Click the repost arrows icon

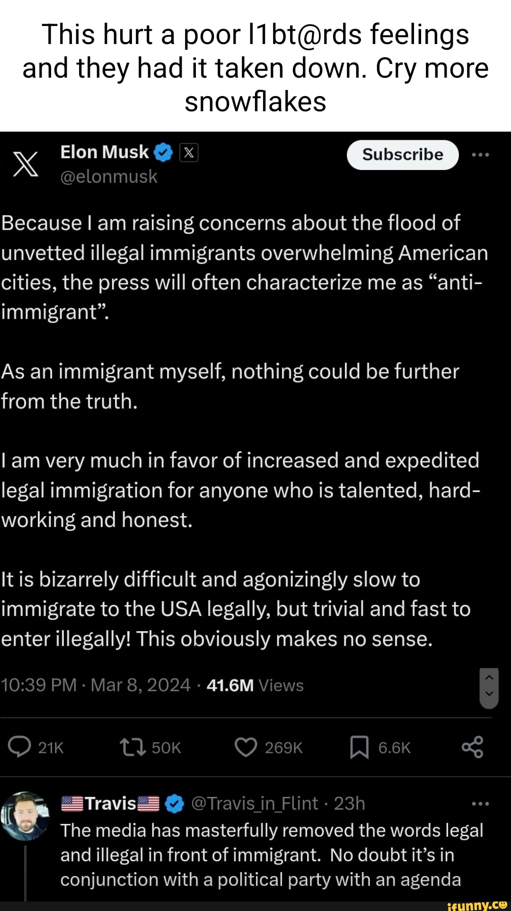point(133,747)
